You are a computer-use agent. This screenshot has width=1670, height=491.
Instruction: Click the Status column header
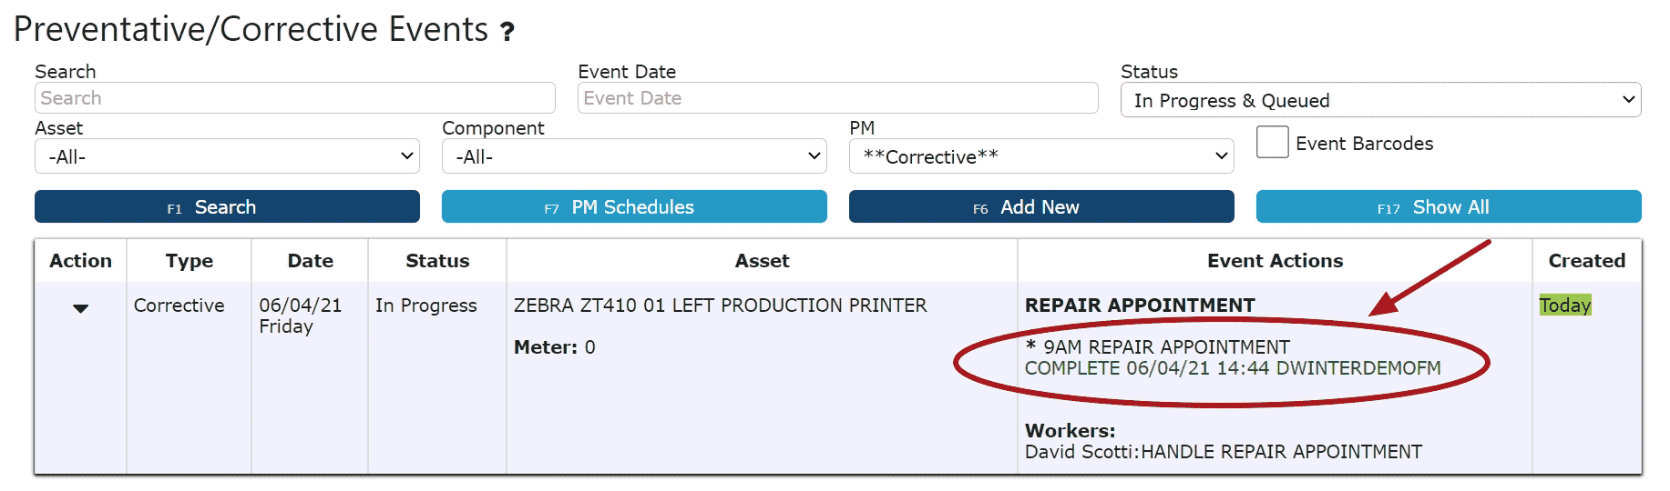tap(437, 261)
